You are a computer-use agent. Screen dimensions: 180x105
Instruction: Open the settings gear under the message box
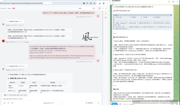(x=12, y=103)
